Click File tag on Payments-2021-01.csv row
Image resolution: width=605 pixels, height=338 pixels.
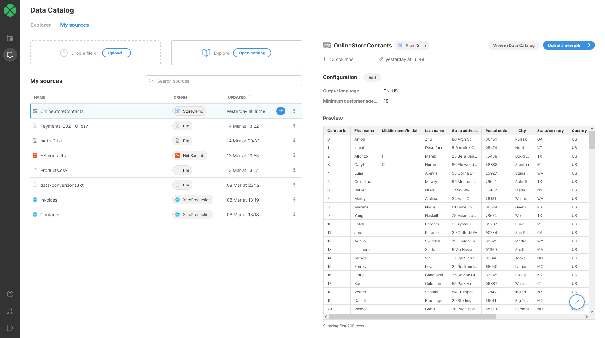point(182,126)
